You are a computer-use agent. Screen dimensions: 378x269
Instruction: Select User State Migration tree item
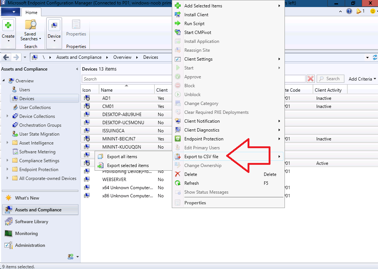(39, 134)
